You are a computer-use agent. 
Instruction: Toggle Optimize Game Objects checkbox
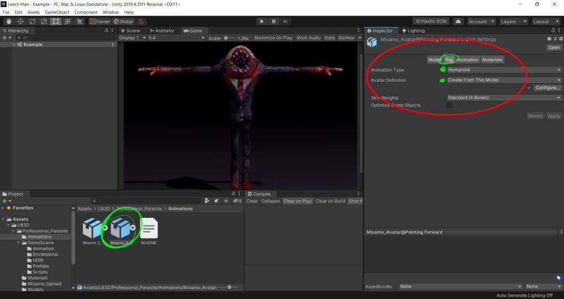coord(449,105)
